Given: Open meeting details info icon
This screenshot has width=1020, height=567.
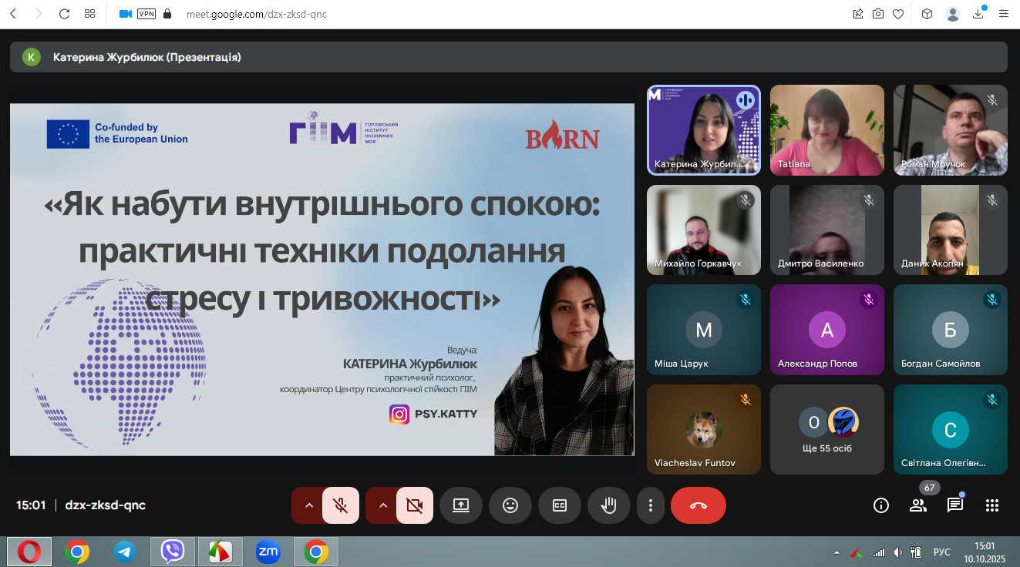Looking at the screenshot, I should click(880, 505).
